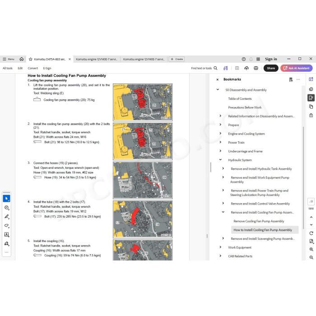Open Precautions Before Work bookmark
The image size is (316, 316).
tap(245, 107)
